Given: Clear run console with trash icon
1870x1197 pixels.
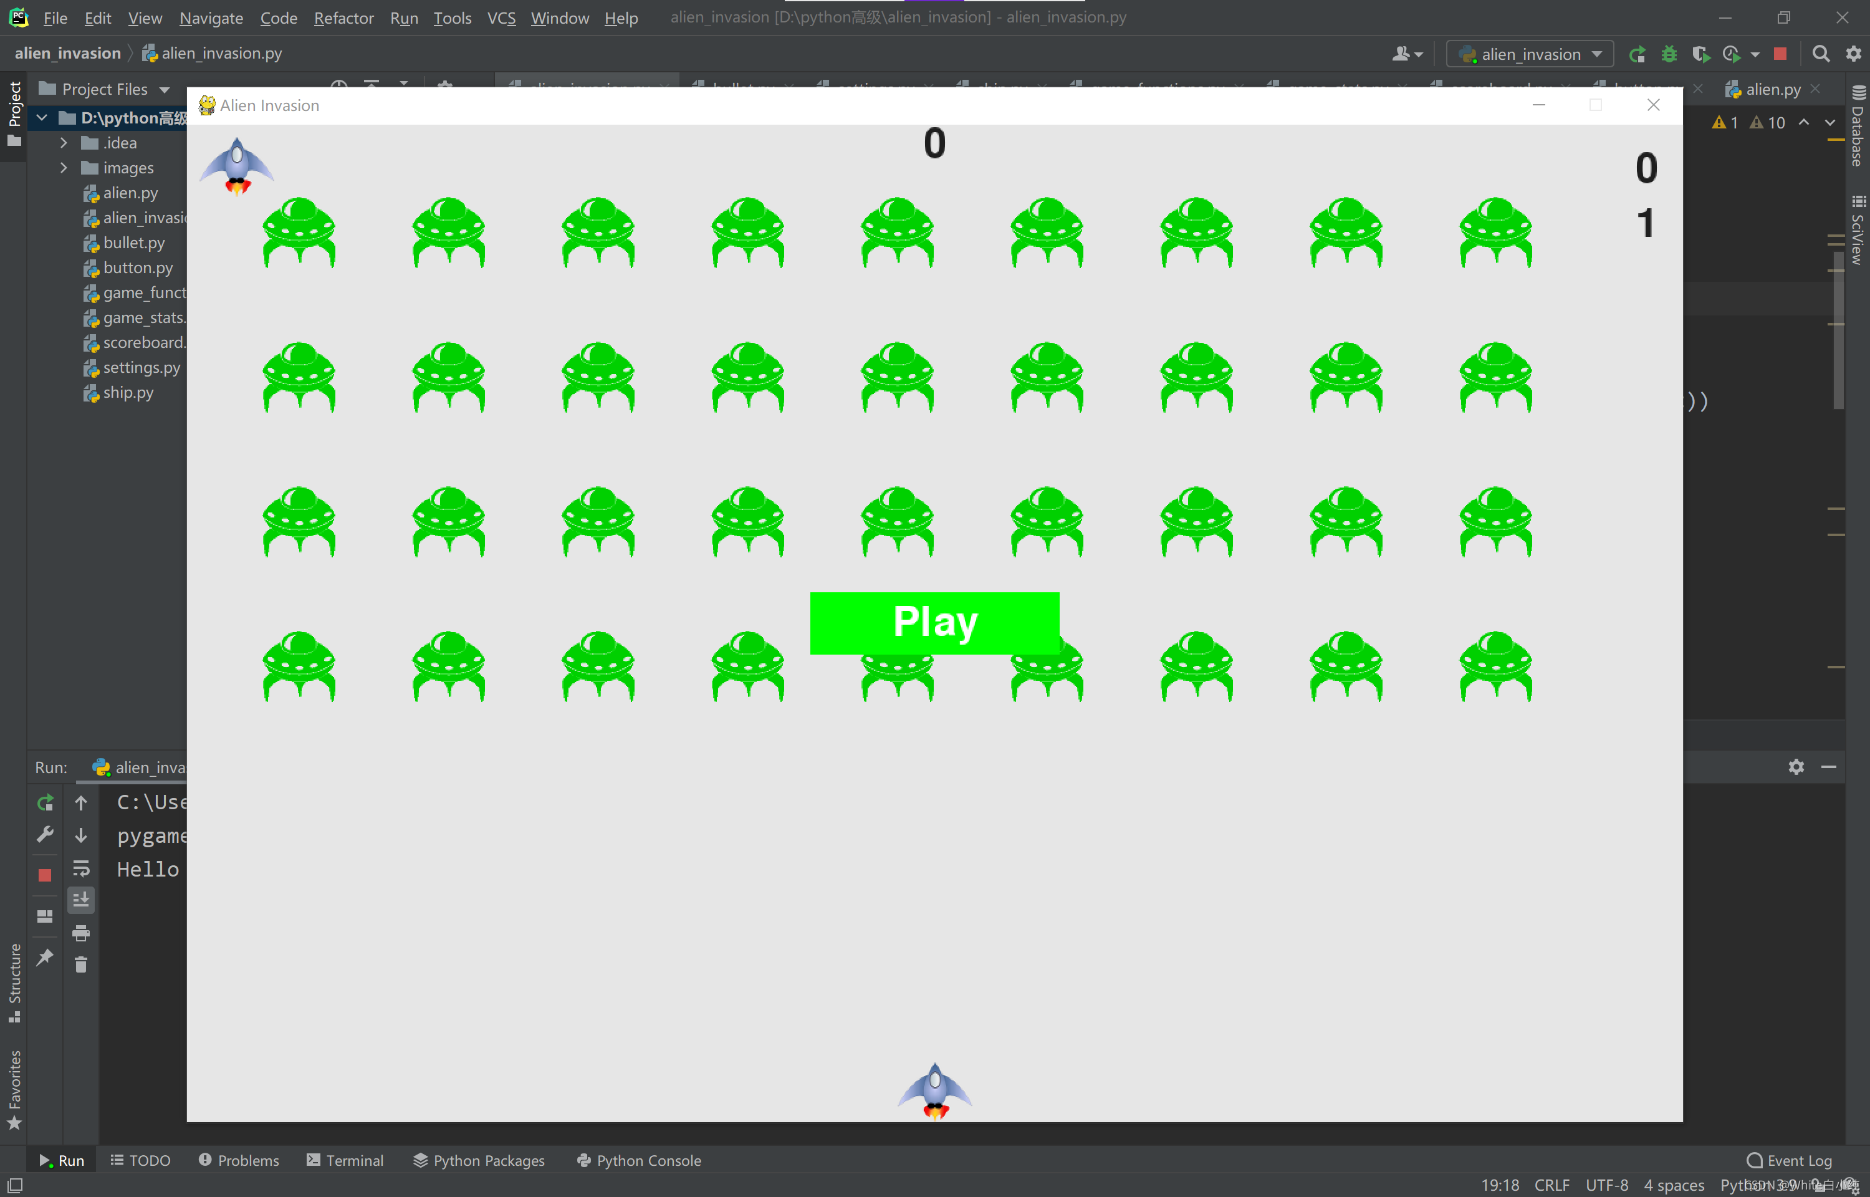Looking at the screenshot, I should pos(81,964).
